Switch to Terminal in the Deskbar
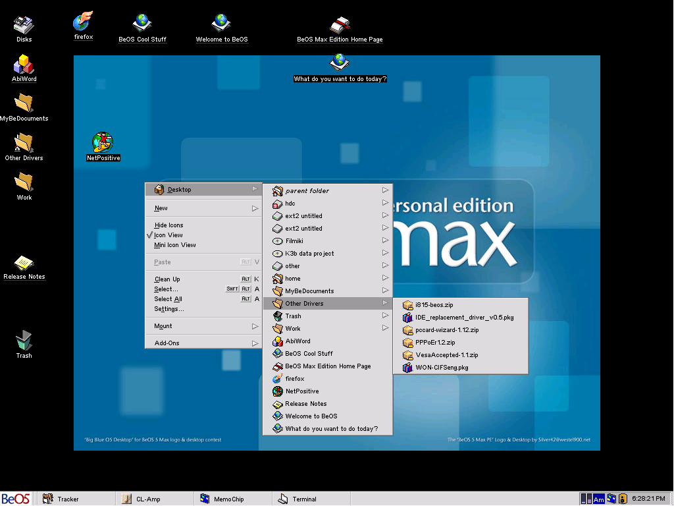This screenshot has width=674, height=506. coord(311,499)
